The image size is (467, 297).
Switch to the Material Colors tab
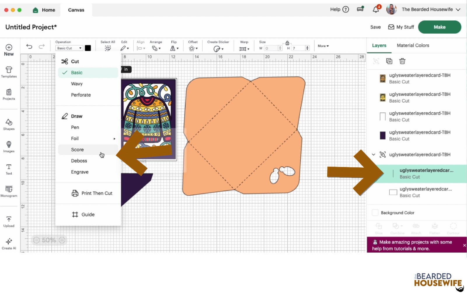413,45
